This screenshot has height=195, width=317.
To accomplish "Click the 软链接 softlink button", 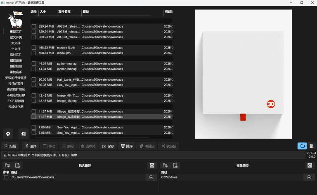I will [x=169, y=146].
